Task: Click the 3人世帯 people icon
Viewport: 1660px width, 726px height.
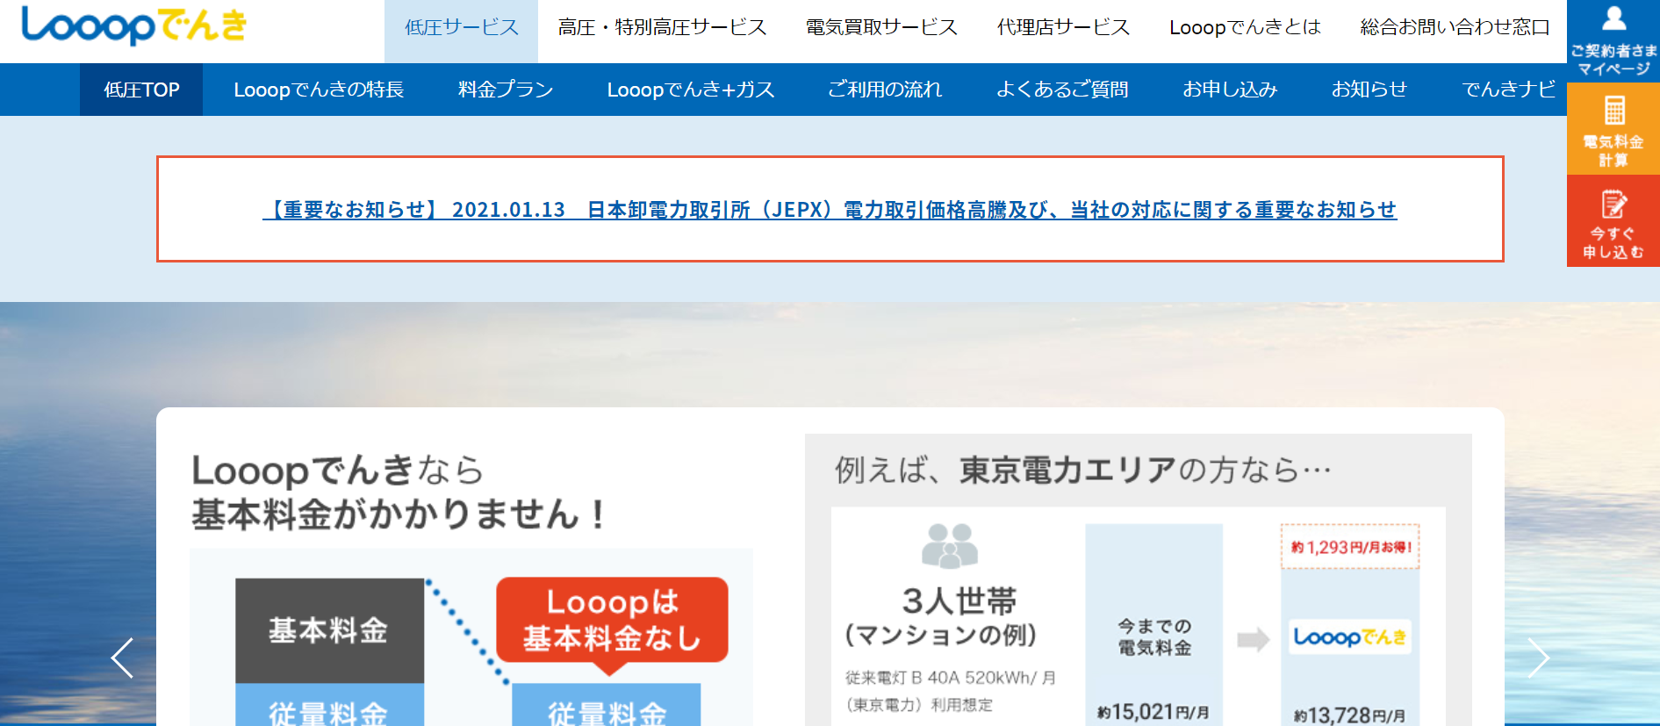Action: pyautogui.click(x=950, y=545)
